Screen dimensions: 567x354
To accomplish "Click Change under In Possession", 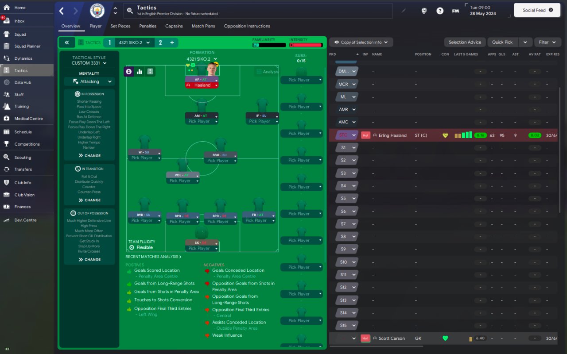I will (89, 156).
